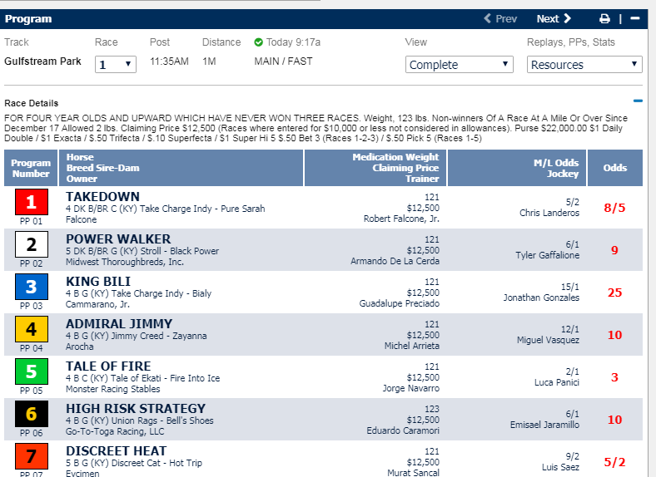
Task: Click orange program number 7 badge
Action: (x=31, y=455)
